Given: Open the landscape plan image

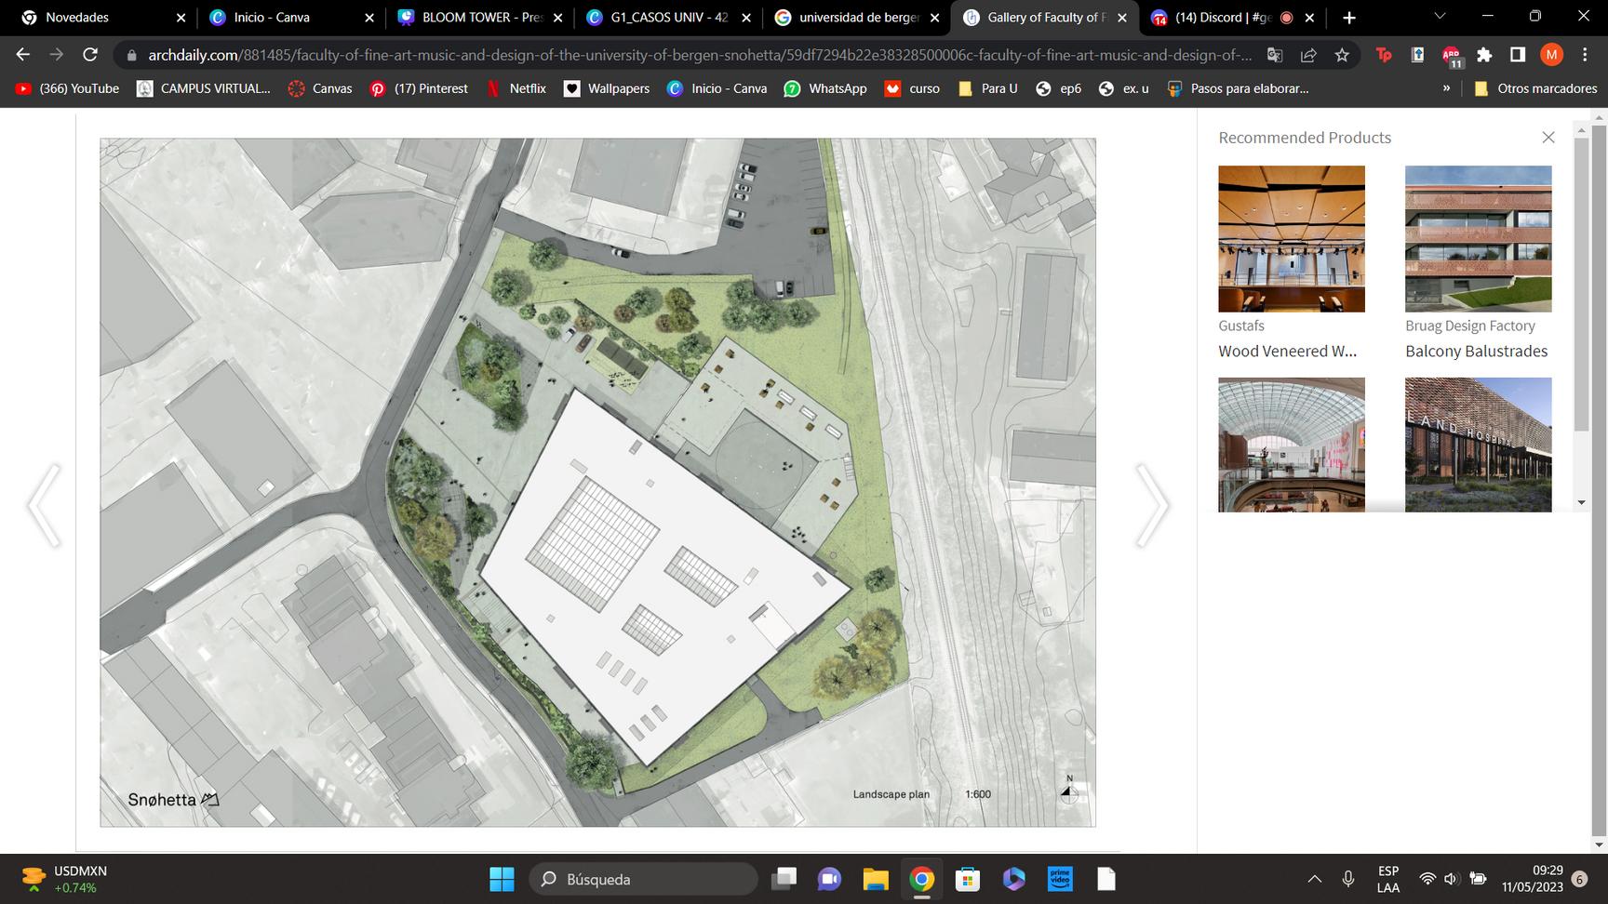Looking at the screenshot, I should (x=597, y=483).
